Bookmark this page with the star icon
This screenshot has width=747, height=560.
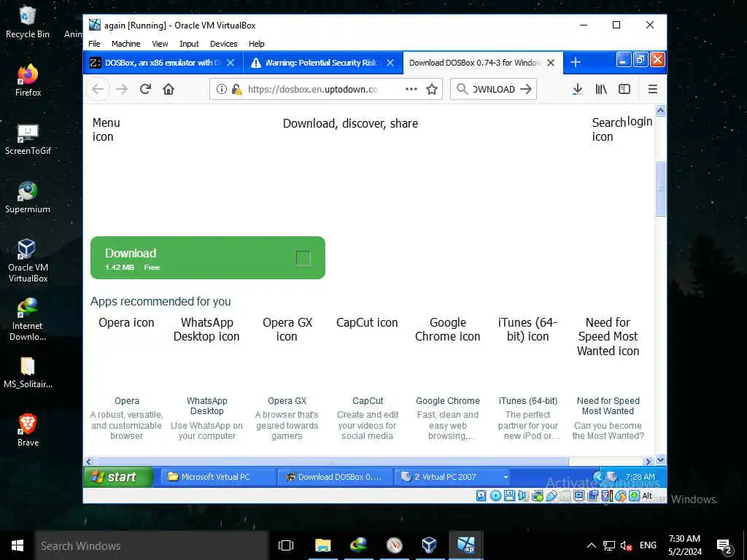pyautogui.click(x=432, y=89)
